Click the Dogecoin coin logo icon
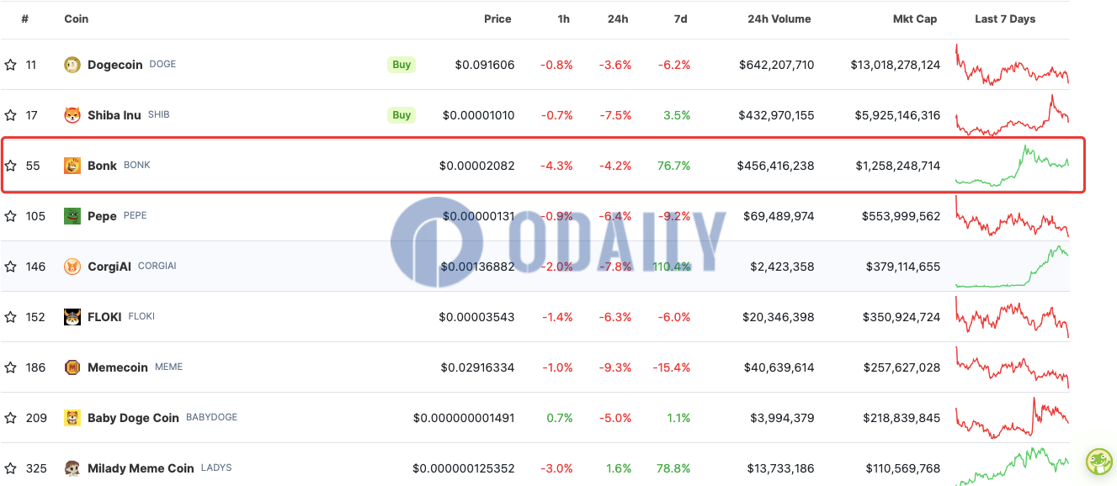Screen dimensions: 1117x486 72,65
